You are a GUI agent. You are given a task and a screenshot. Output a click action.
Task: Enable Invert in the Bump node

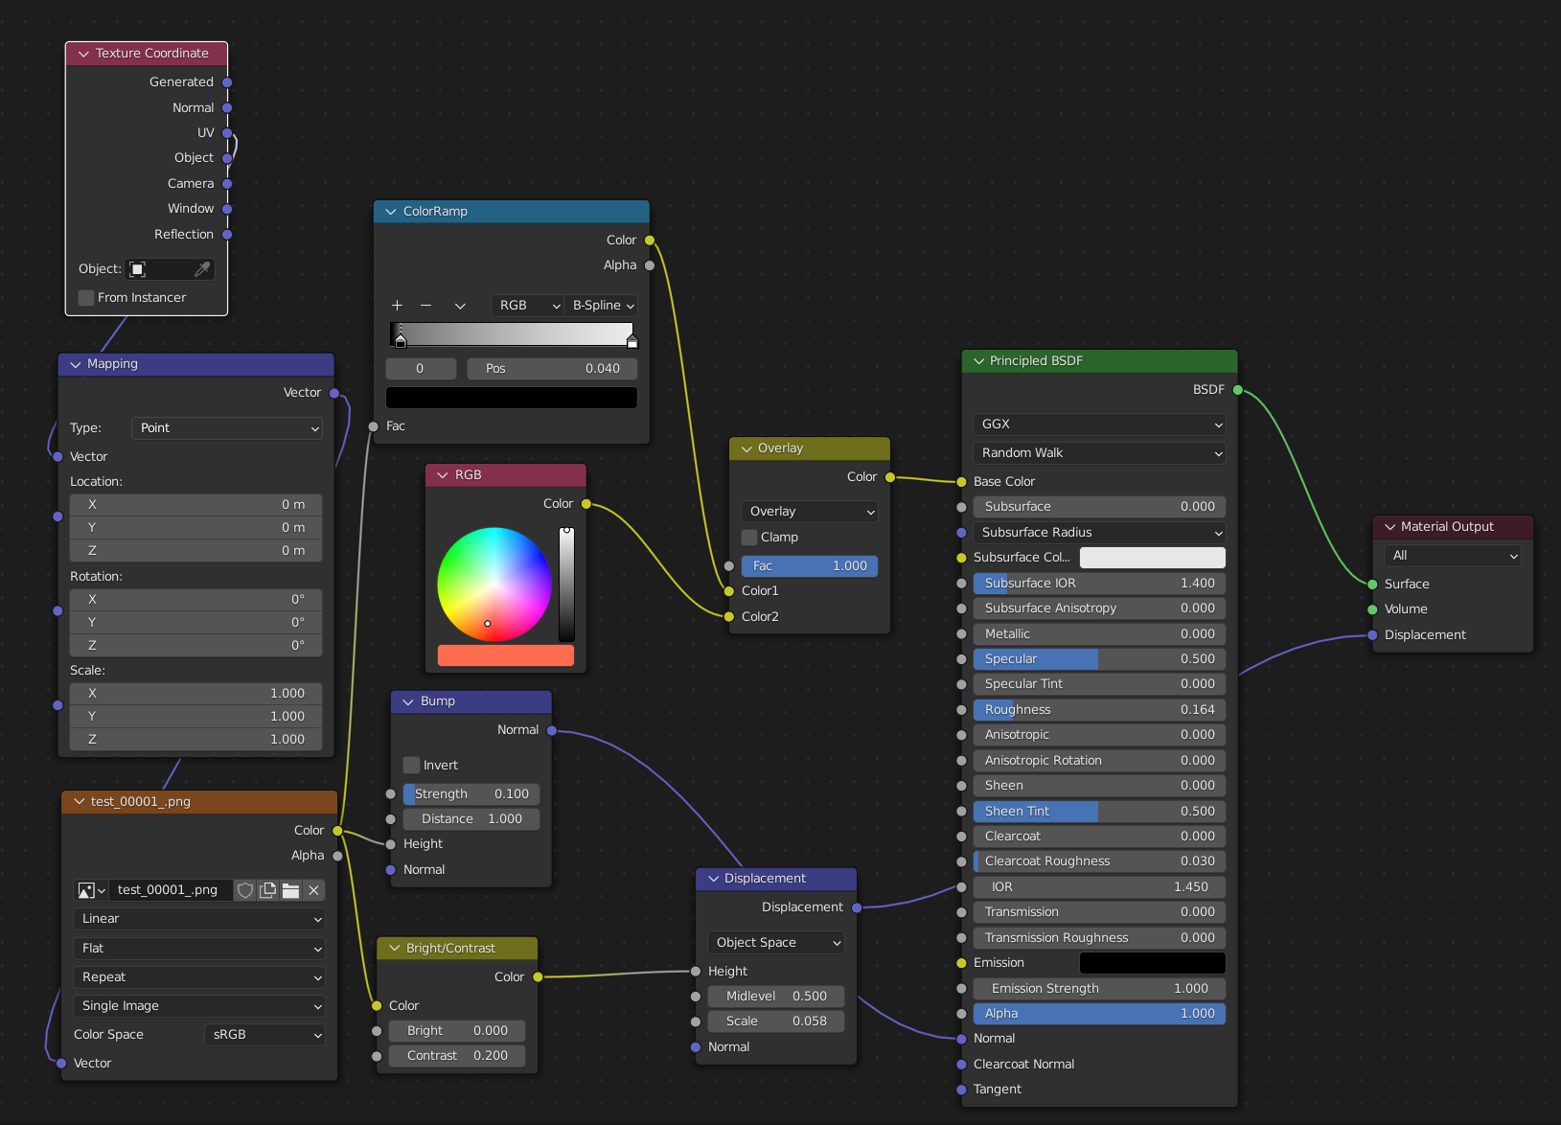coord(412,765)
